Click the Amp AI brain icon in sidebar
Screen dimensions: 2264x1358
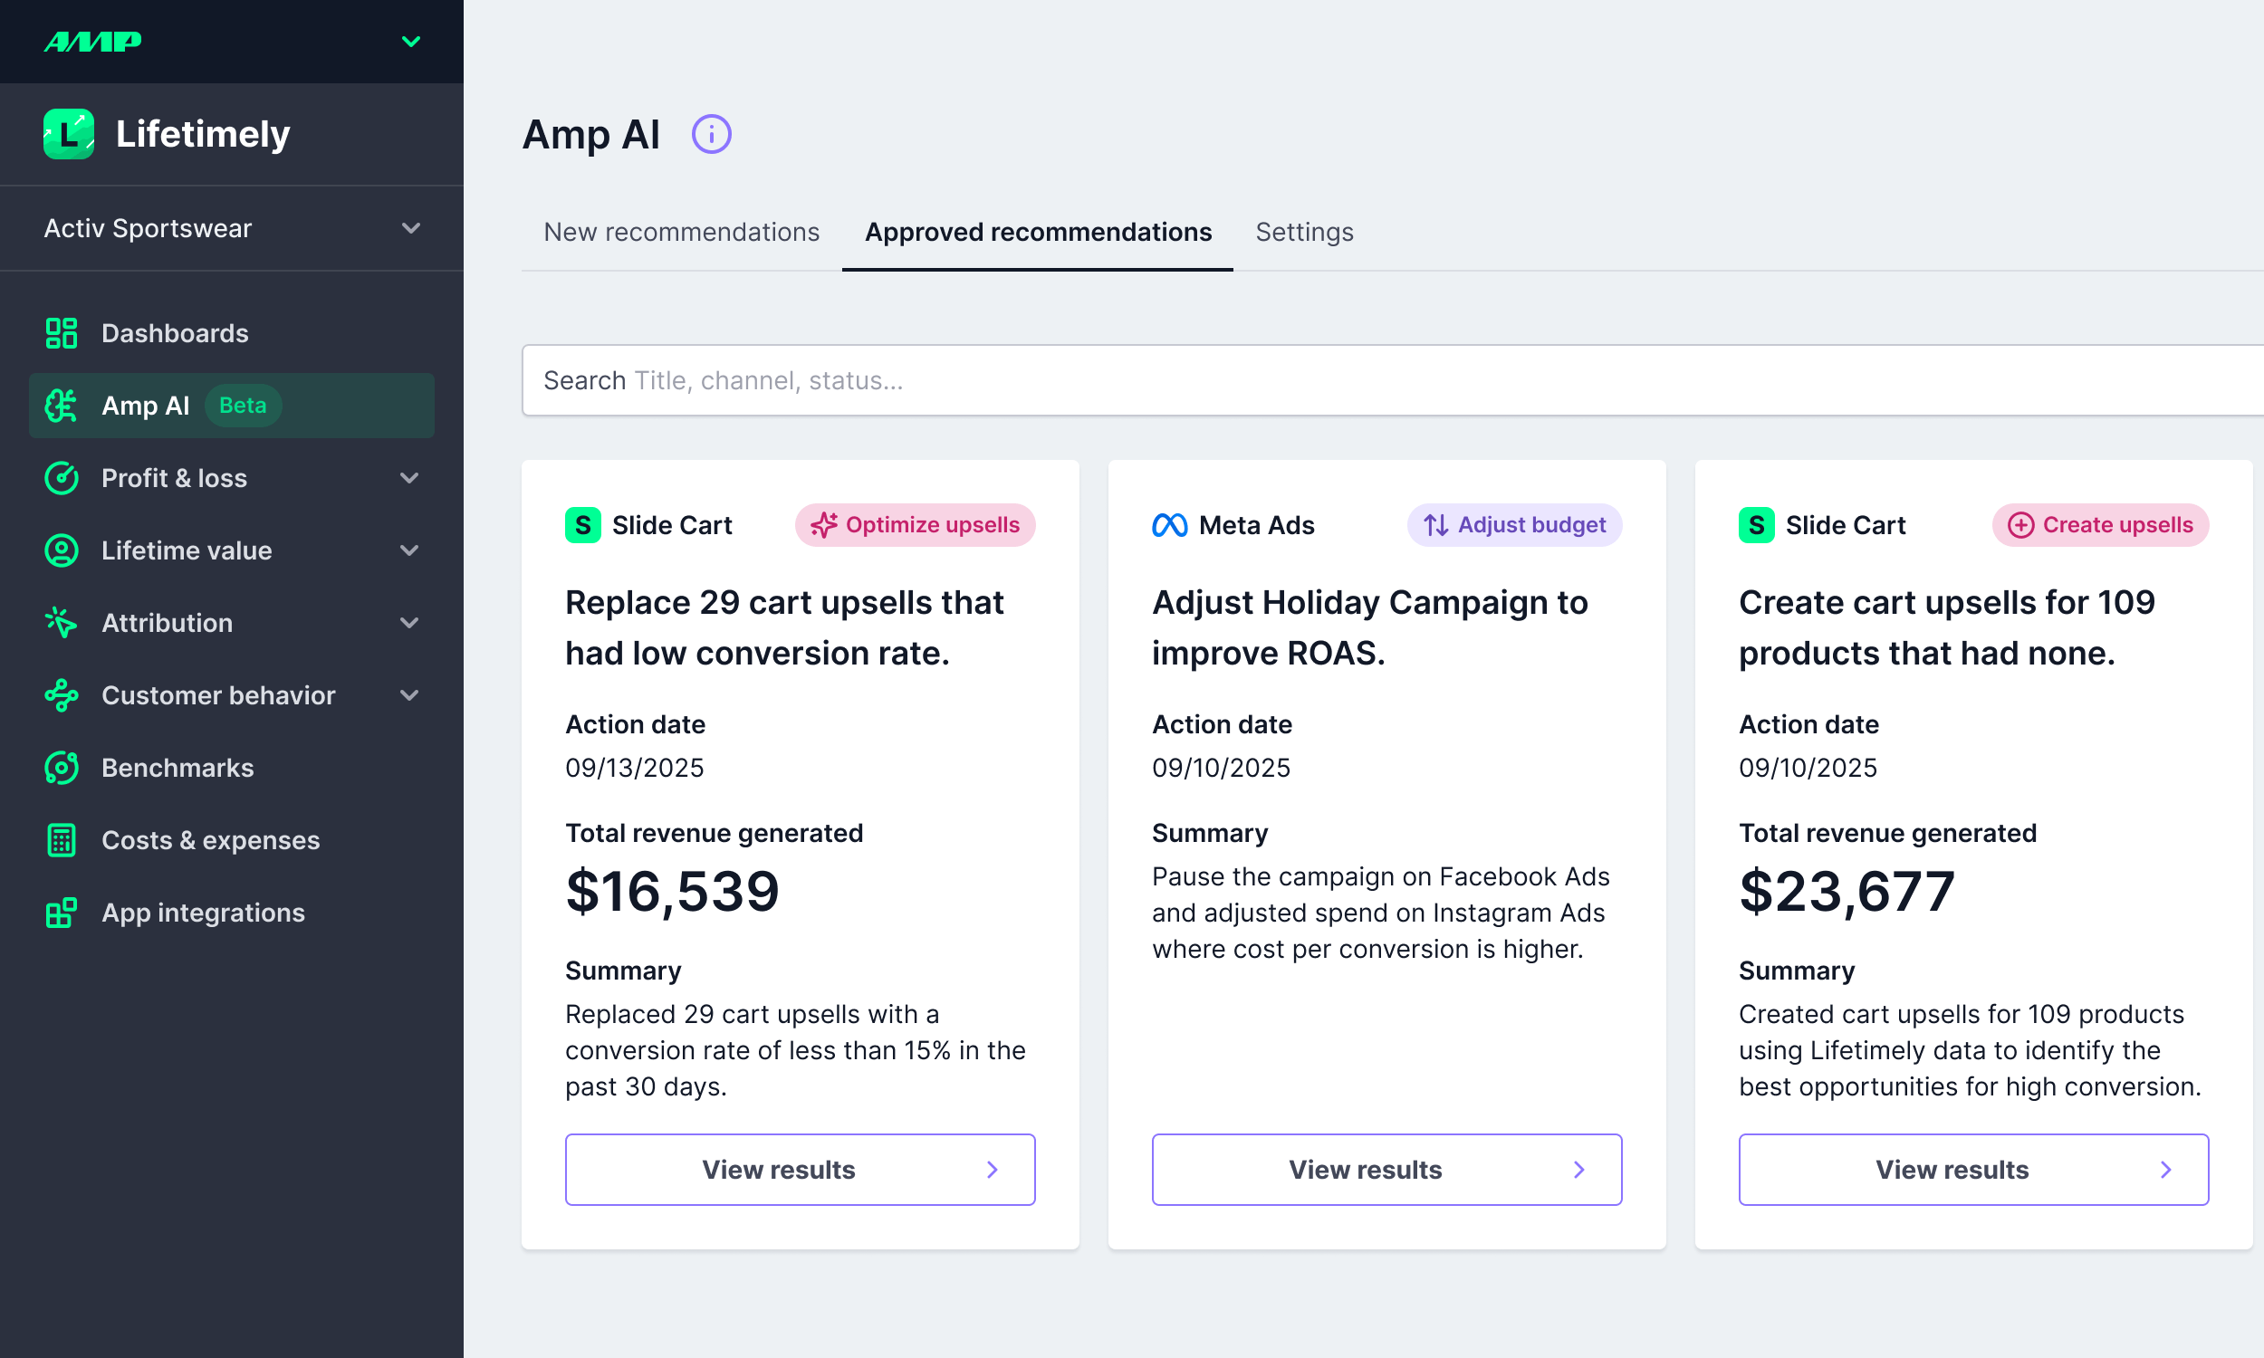(x=62, y=406)
